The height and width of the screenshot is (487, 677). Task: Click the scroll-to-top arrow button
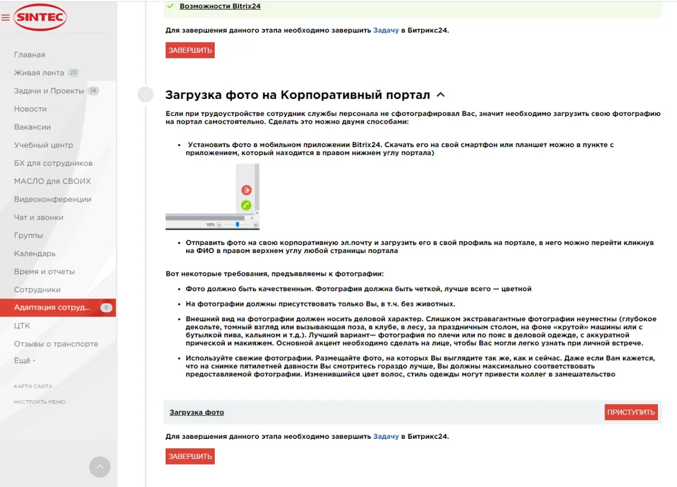99,466
